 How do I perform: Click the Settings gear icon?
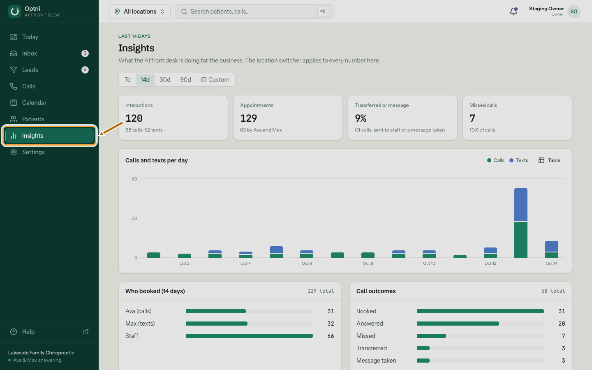point(14,152)
